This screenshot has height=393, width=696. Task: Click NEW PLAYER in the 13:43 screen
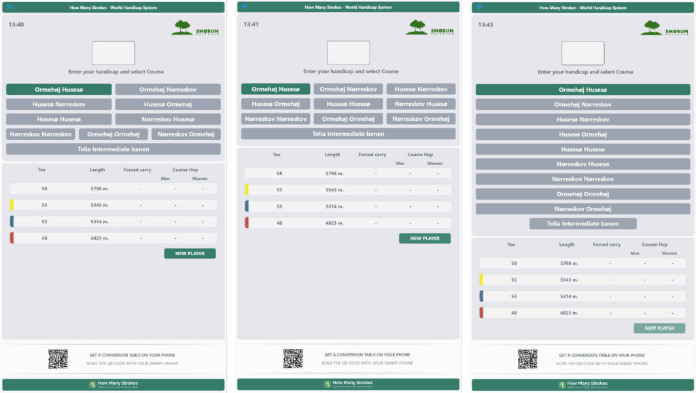pyautogui.click(x=659, y=329)
